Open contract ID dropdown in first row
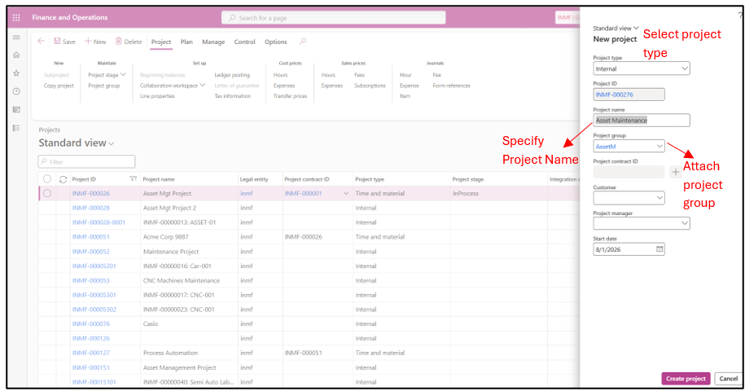Screen dimensions: 745x391 coord(345,193)
